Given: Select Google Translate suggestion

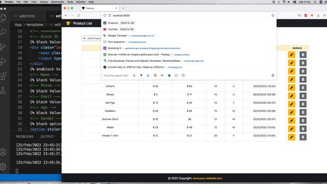Looking at the screenshot, I should pos(189,36).
